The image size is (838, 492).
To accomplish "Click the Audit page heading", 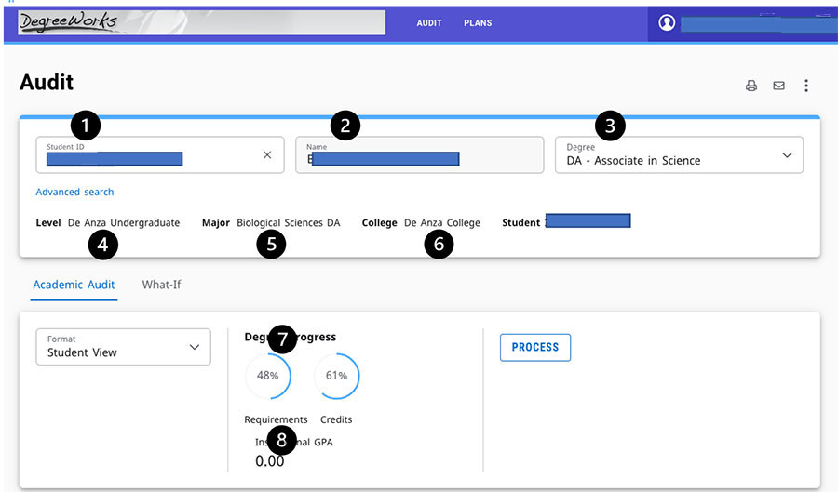I will 47,82.
